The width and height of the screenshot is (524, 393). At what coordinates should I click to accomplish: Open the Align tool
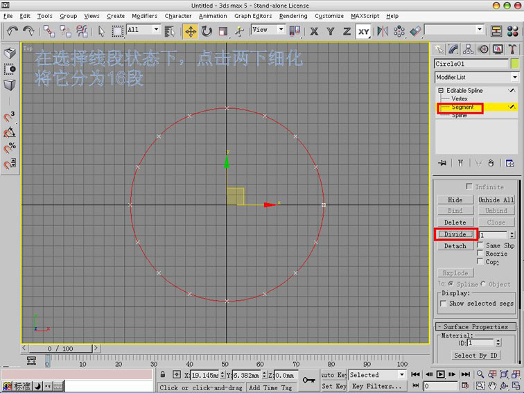(415, 32)
